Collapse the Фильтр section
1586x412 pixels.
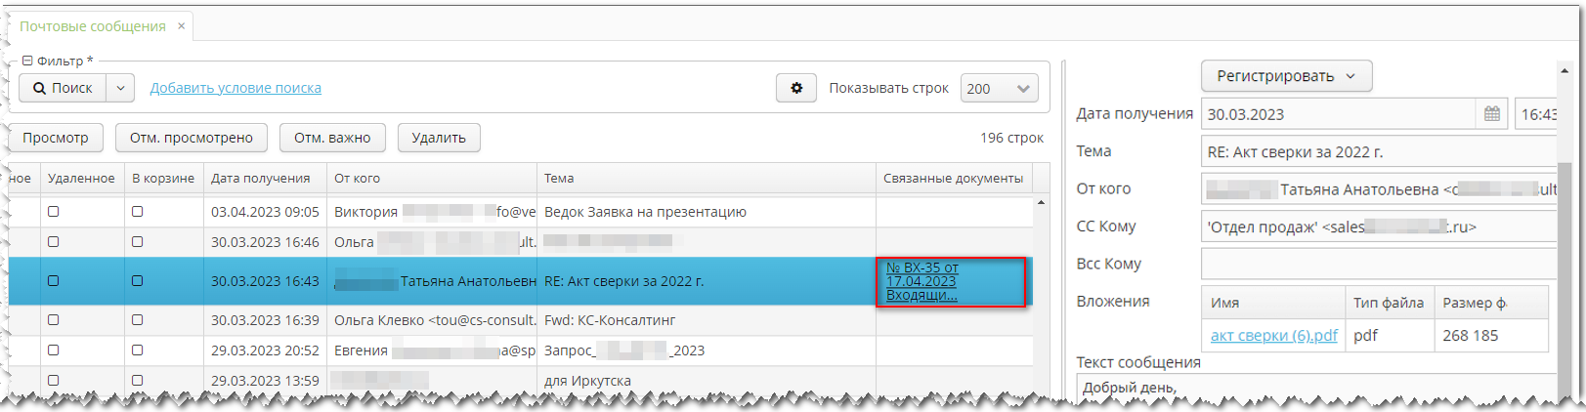(x=27, y=61)
